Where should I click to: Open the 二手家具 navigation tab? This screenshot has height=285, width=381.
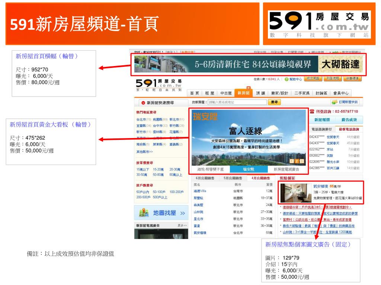click(x=302, y=93)
